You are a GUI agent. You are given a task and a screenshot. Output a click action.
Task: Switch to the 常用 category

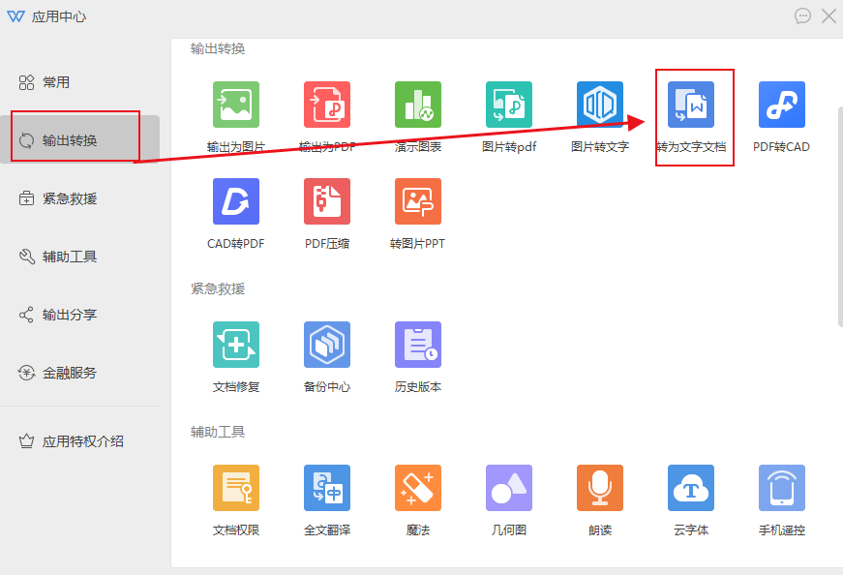pos(79,82)
